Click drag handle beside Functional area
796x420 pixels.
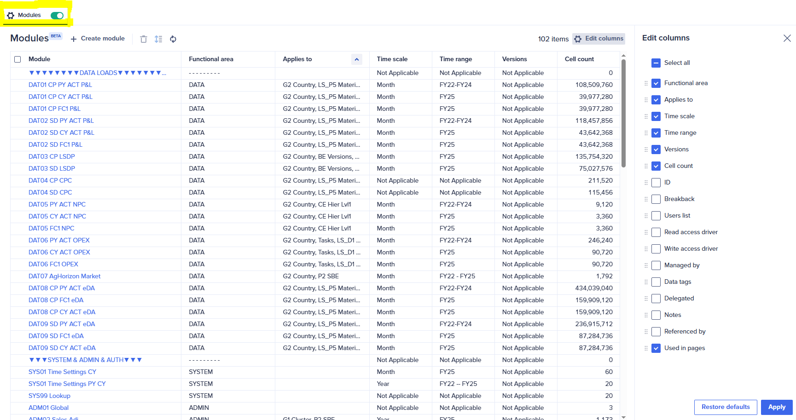646,83
